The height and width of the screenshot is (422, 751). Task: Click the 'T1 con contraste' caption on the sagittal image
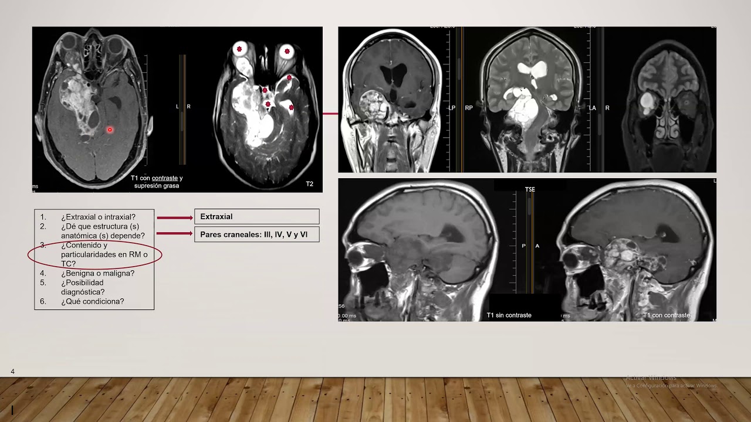(666, 315)
